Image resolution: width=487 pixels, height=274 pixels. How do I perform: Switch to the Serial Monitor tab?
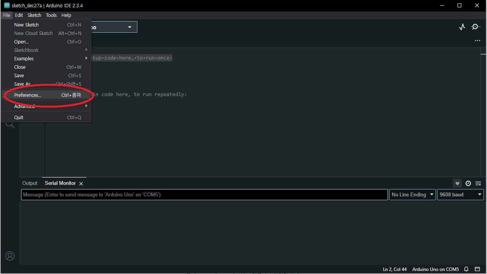[60, 183]
